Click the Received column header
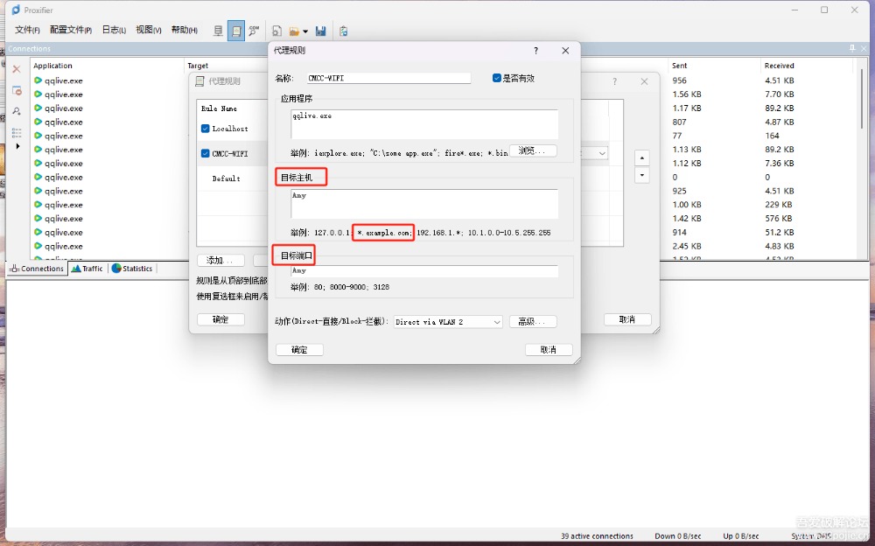Screen dimensions: 875x546 pos(779,66)
